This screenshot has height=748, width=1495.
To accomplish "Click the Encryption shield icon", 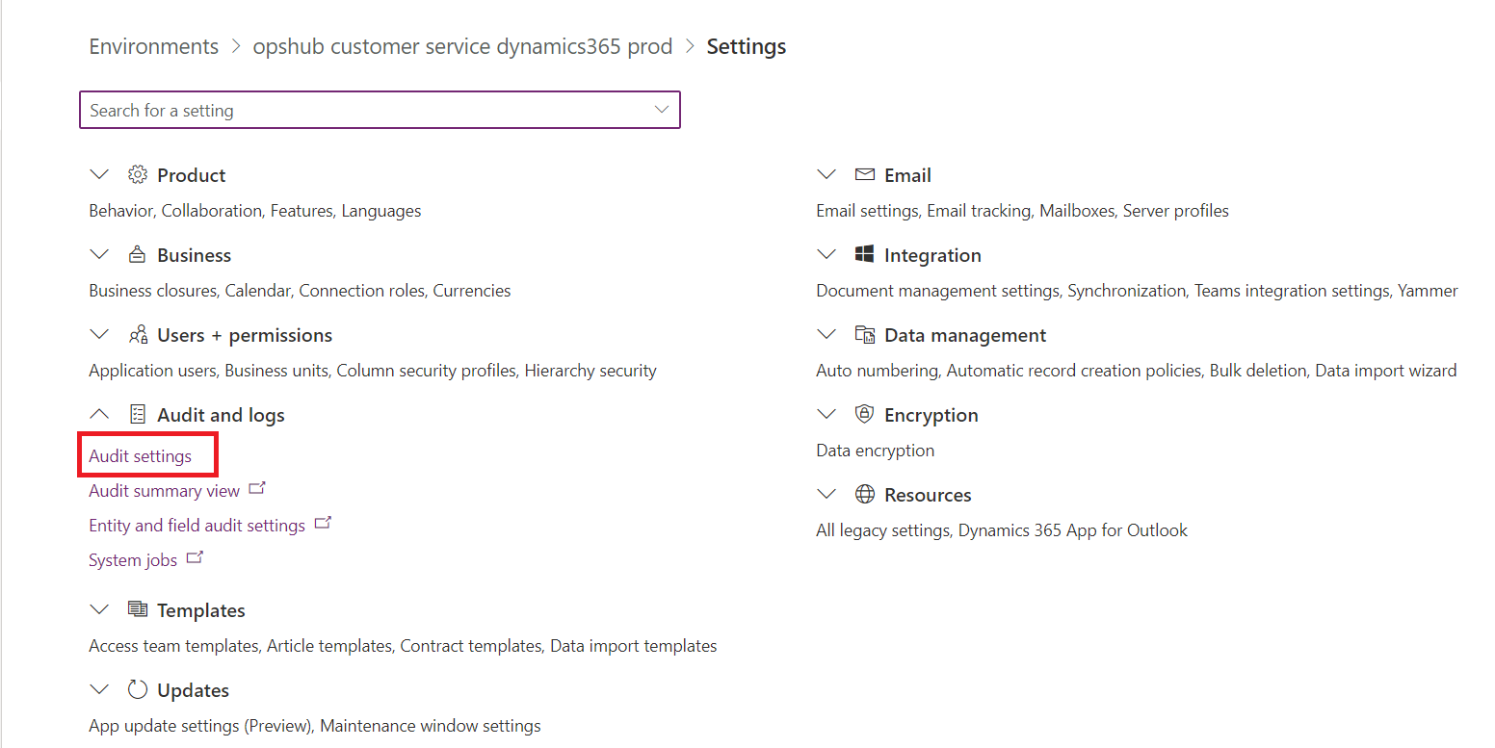I will click(x=865, y=415).
